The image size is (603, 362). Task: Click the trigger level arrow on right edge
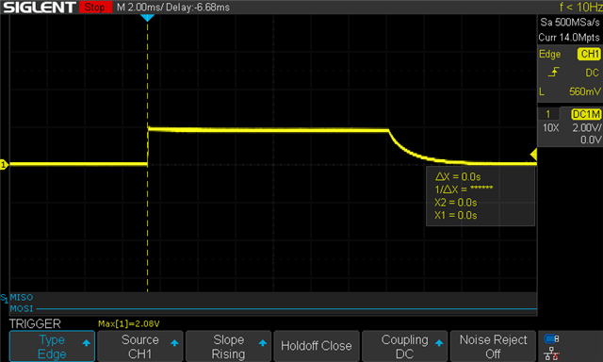533,155
